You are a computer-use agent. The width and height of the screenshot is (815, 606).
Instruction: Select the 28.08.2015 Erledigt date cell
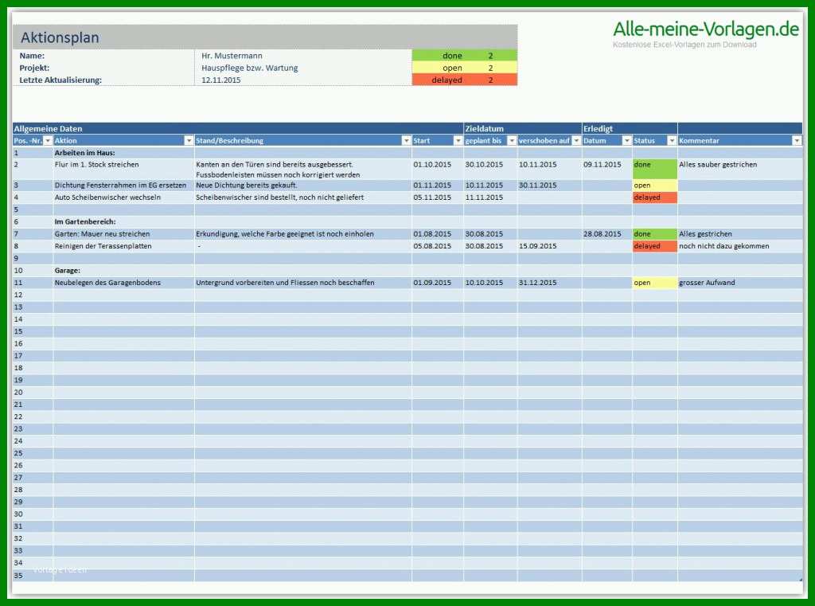[607, 234]
